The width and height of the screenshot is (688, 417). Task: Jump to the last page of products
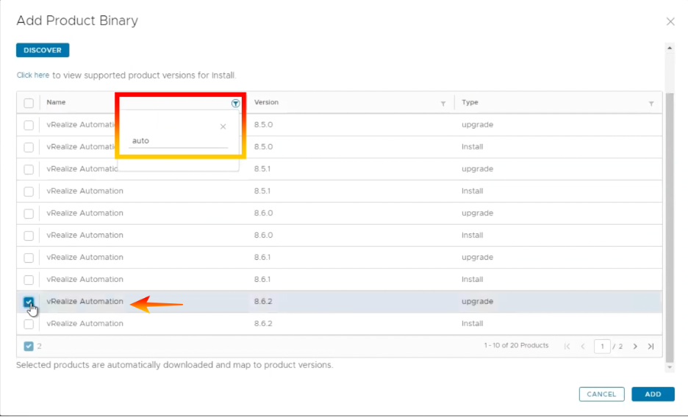tap(651, 347)
